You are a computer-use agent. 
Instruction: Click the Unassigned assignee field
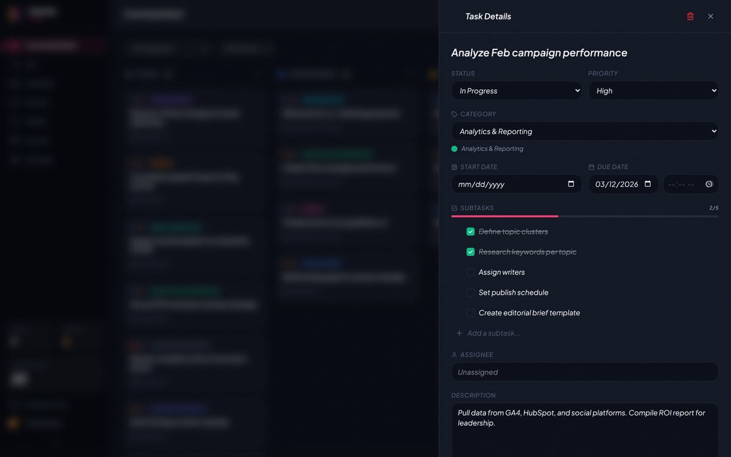[584, 372]
